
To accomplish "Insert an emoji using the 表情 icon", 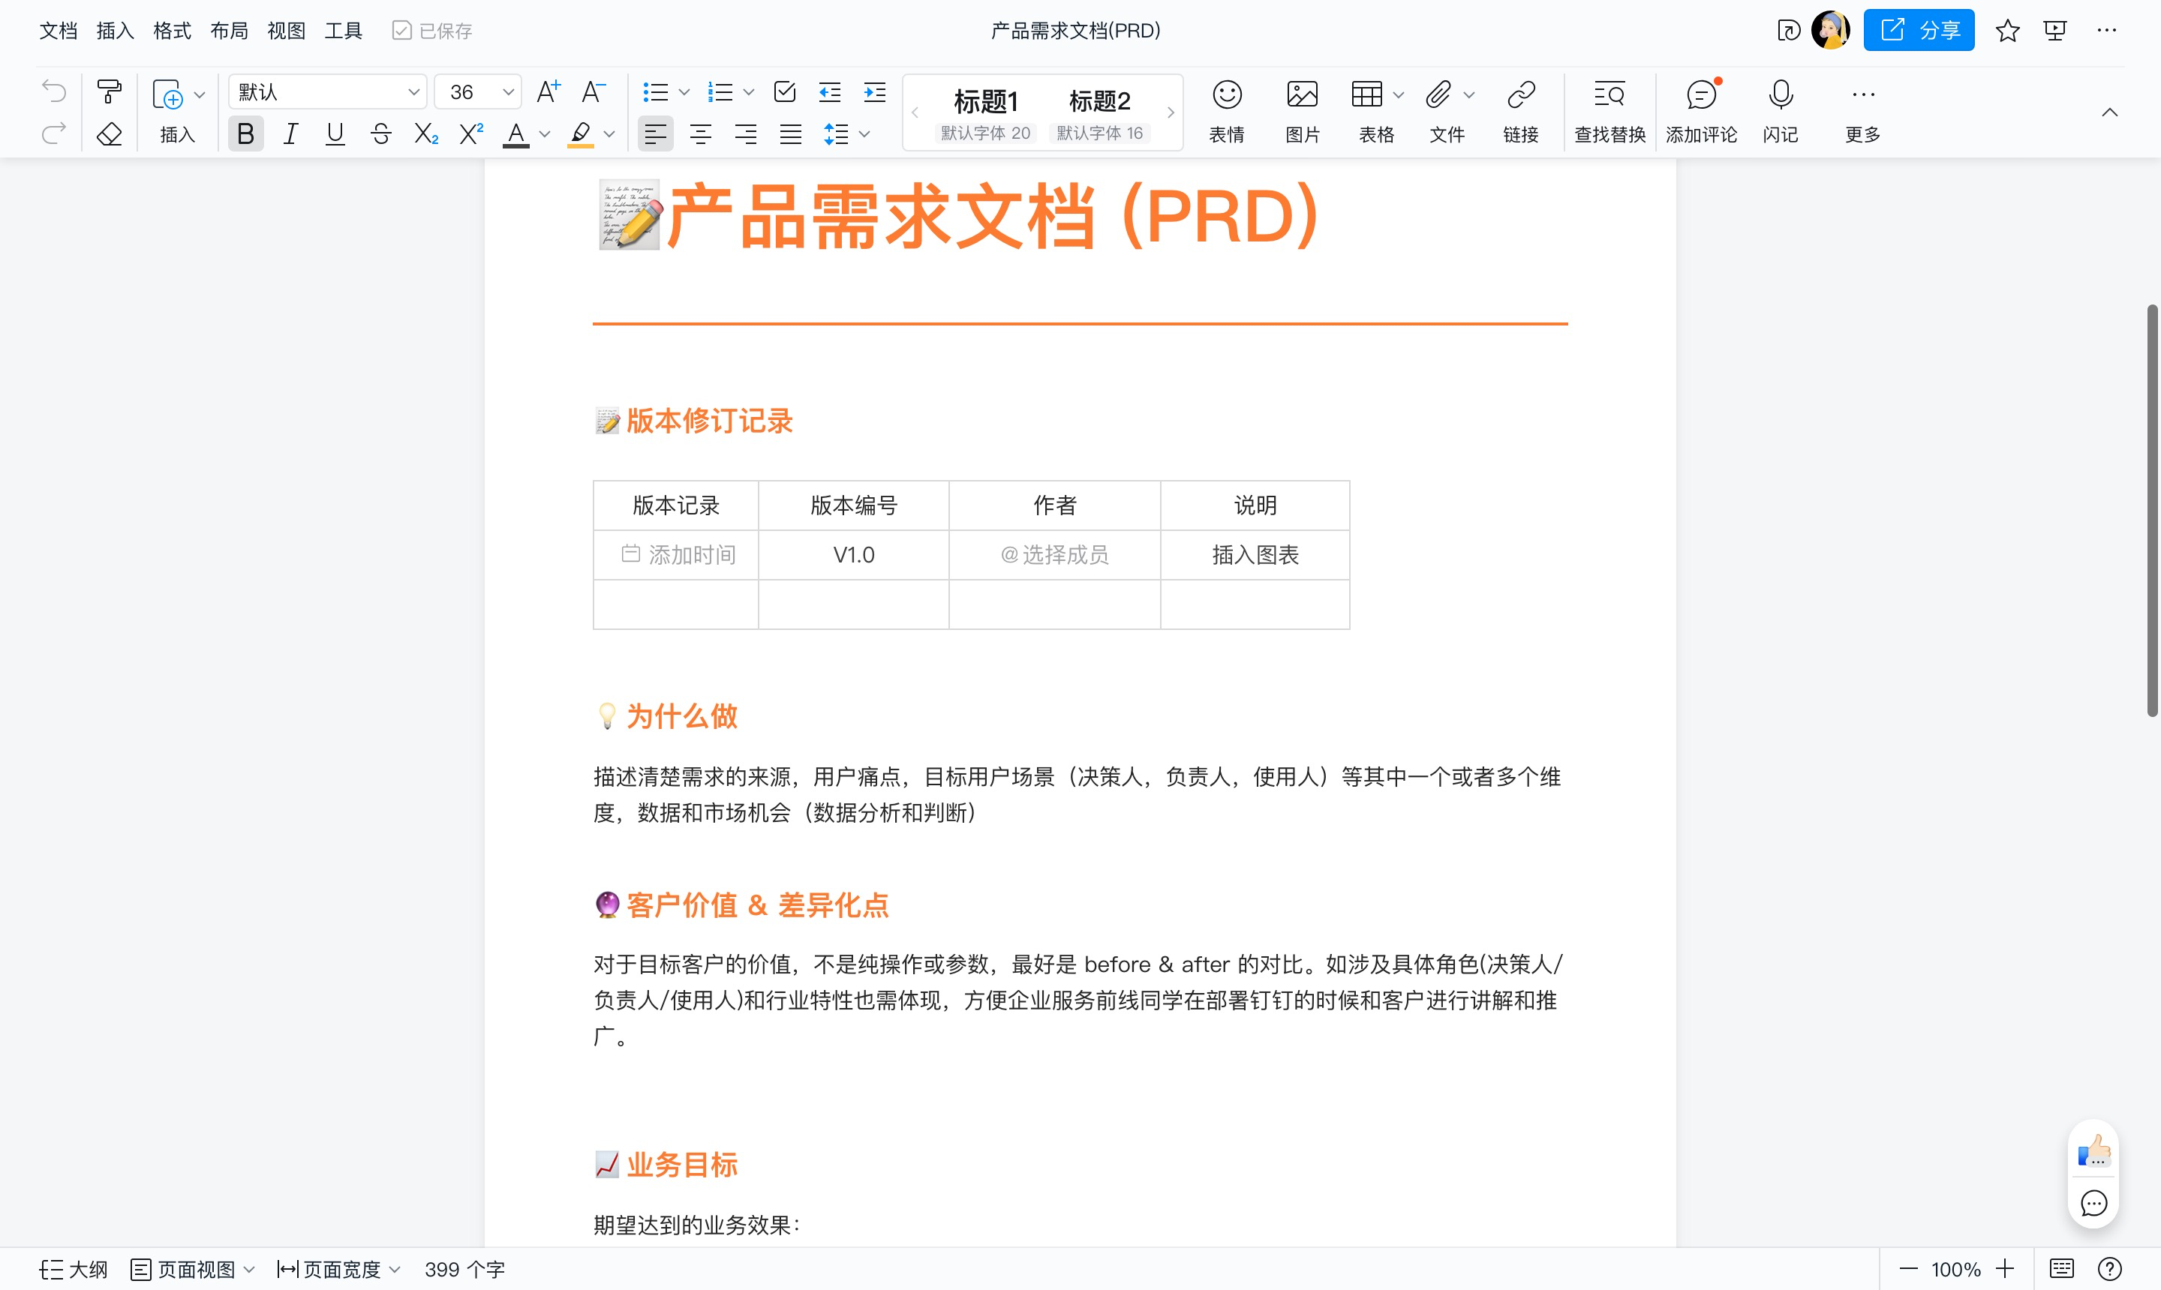I will [x=1227, y=110].
